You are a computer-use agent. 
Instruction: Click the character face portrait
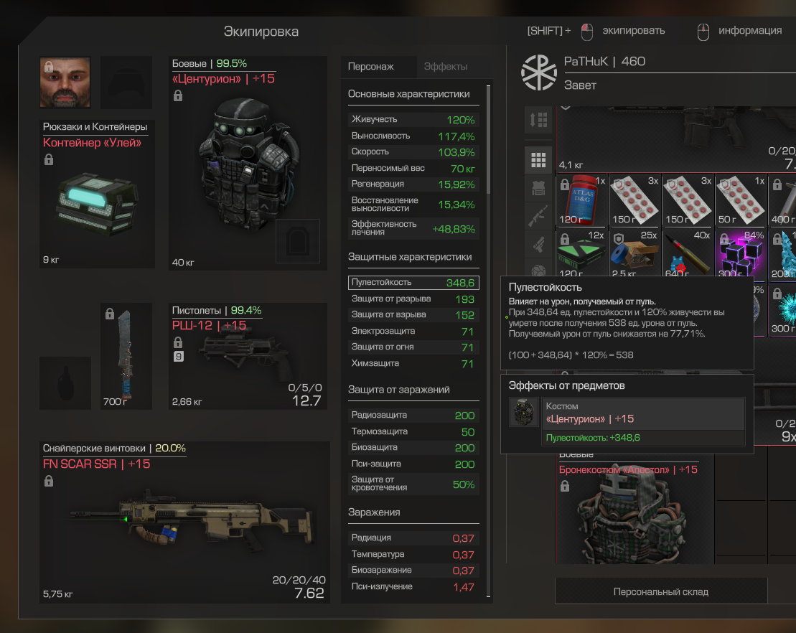(x=65, y=83)
